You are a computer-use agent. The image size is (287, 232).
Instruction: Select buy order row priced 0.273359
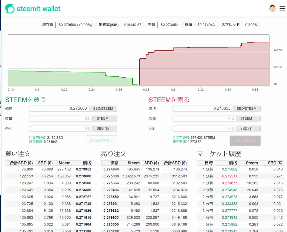coord(49,190)
